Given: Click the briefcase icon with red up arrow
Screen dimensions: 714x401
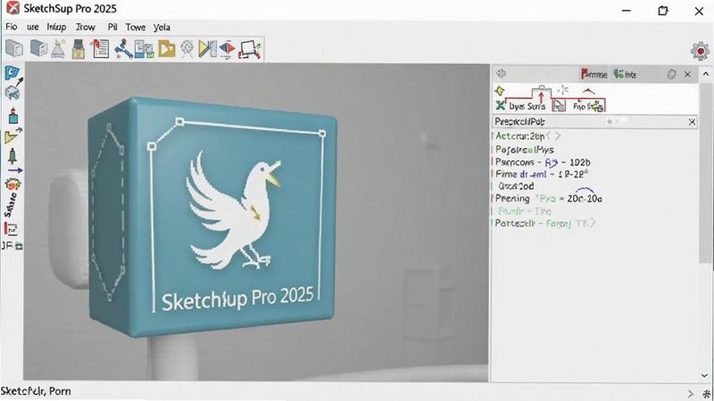Looking at the screenshot, I should tap(541, 94).
